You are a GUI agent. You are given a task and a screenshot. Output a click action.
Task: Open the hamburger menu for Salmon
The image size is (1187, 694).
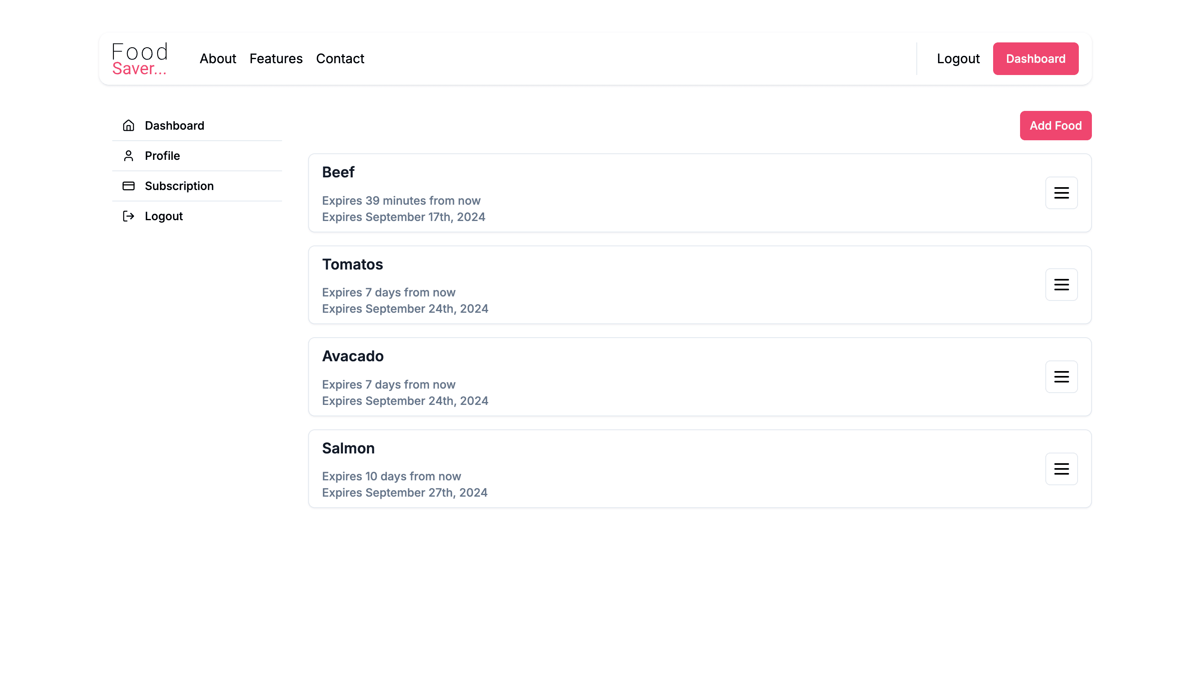pyautogui.click(x=1061, y=469)
